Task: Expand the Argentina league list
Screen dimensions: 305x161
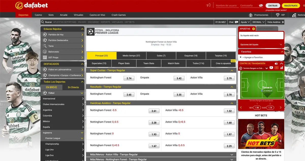Action: tap(62, 110)
